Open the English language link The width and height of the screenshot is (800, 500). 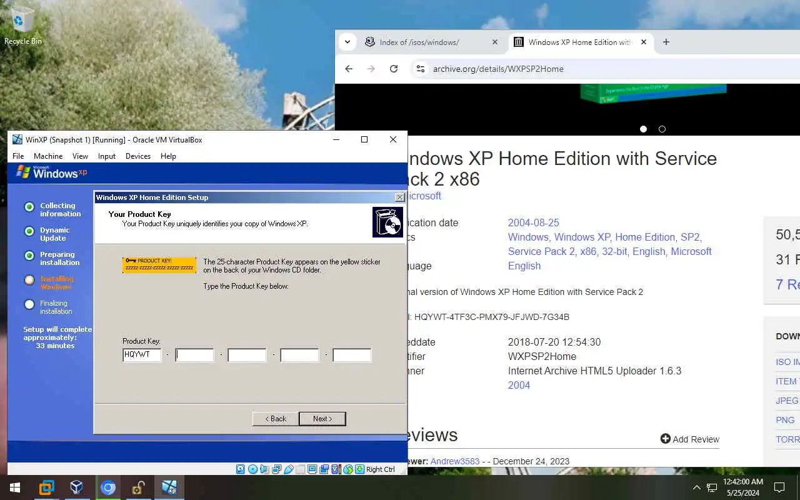click(524, 266)
